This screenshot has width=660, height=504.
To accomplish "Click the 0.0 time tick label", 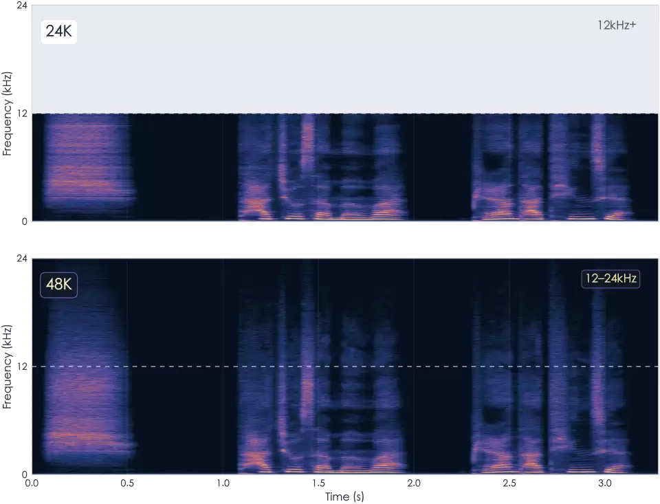I will pyautogui.click(x=32, y=483).
